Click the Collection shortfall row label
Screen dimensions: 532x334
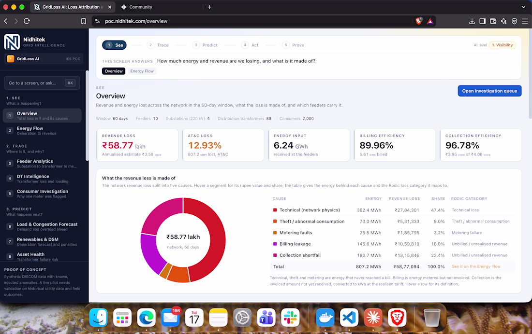coord(300,255)
